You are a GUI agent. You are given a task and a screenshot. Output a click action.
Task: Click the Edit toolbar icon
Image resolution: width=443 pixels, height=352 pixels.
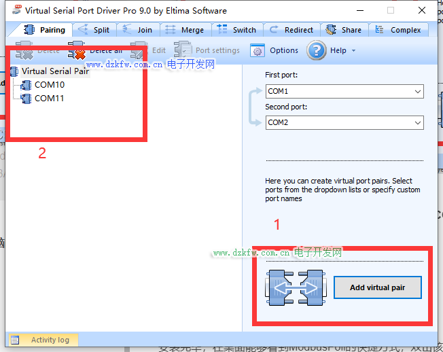[139, 50]
